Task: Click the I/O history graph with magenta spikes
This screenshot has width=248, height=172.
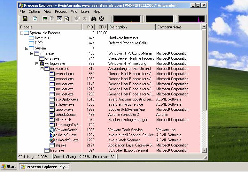Action: click(191, 19)
